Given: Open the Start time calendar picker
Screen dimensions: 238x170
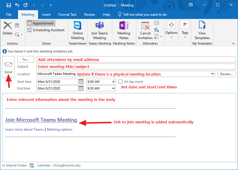Looking at the screenshot, I should [81, 82].
